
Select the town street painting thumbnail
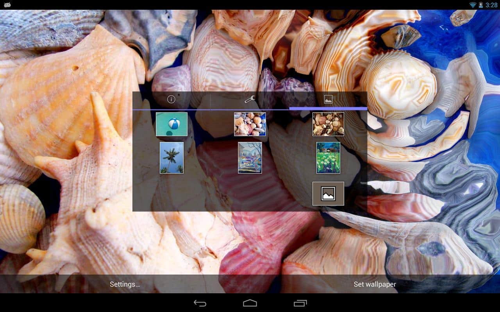[x=250, y=158]
